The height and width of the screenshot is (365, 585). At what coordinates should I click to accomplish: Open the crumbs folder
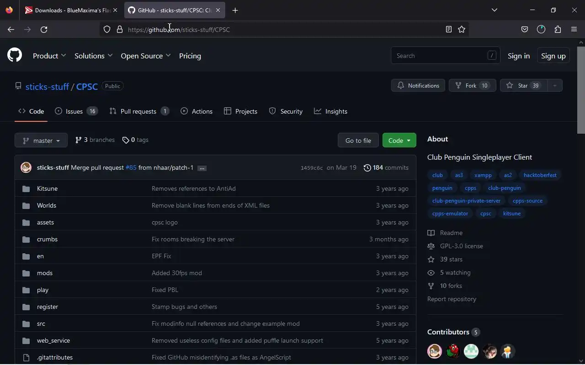(x=47, y=239)
